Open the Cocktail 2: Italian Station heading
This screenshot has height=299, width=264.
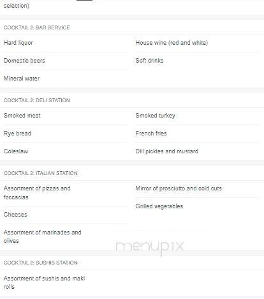click(41, 173)
